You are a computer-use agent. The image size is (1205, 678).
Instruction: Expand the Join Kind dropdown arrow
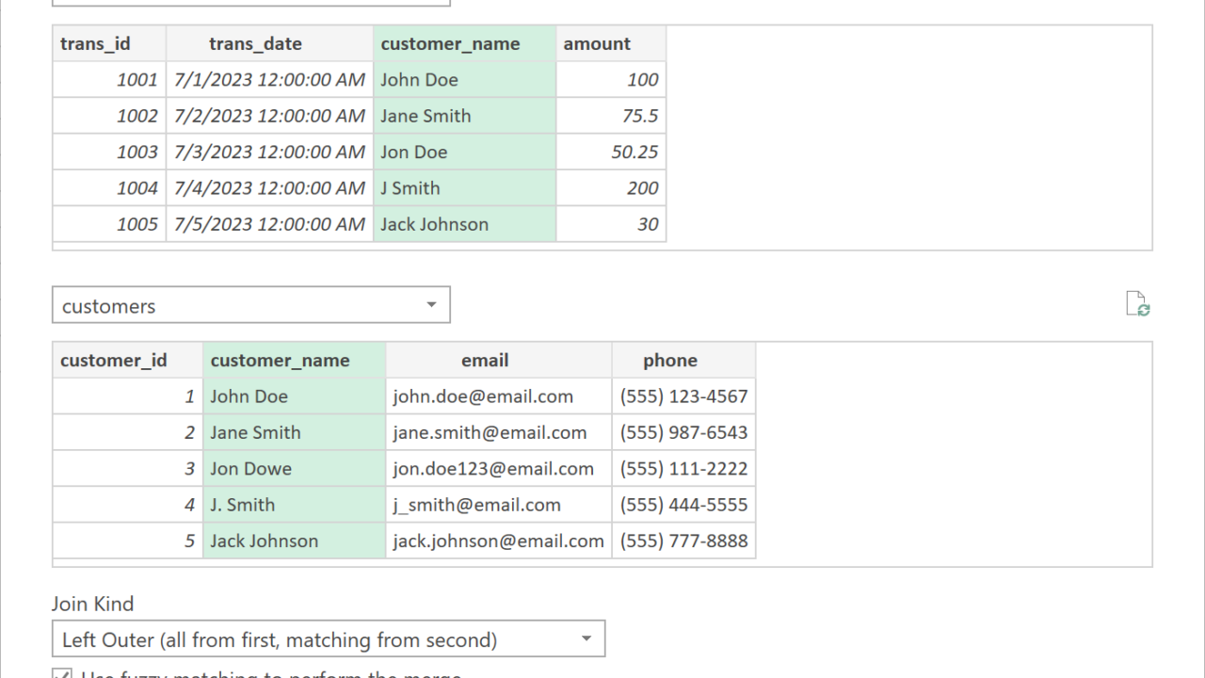pos(586,639)
